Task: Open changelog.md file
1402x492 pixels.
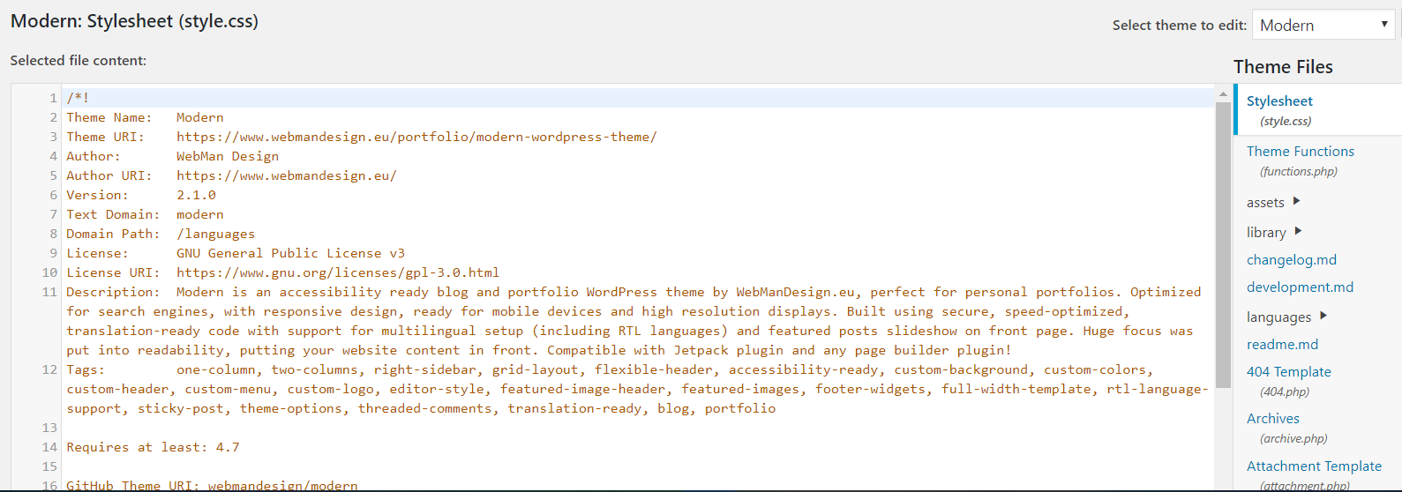Action: tap(1292, 260)
